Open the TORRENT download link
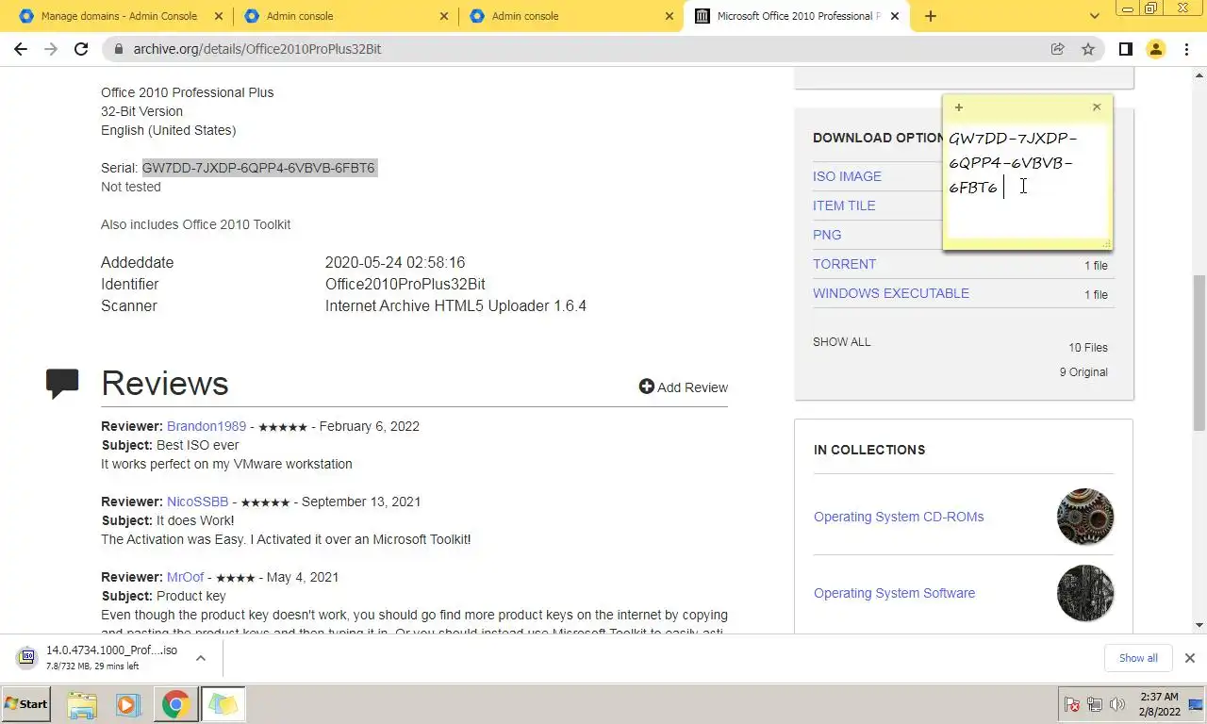Viewport: 1207px width, 724px height. pos(844,264)
